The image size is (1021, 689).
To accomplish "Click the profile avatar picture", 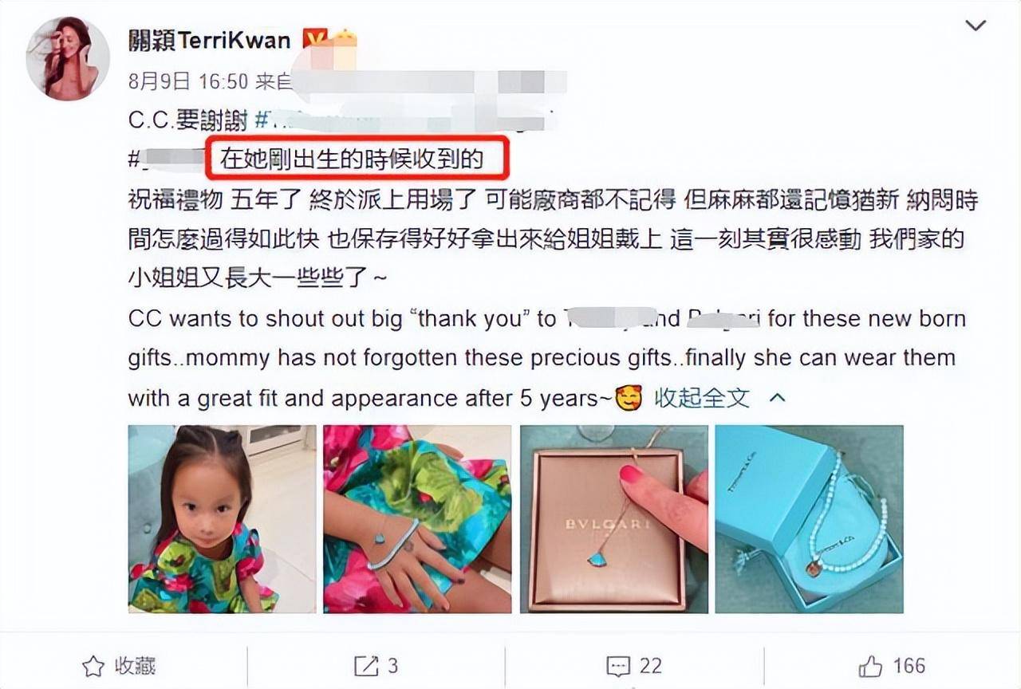I will click(67, 57).
